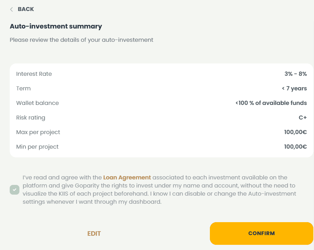Click the '<100 % of available funds' value

271,103
